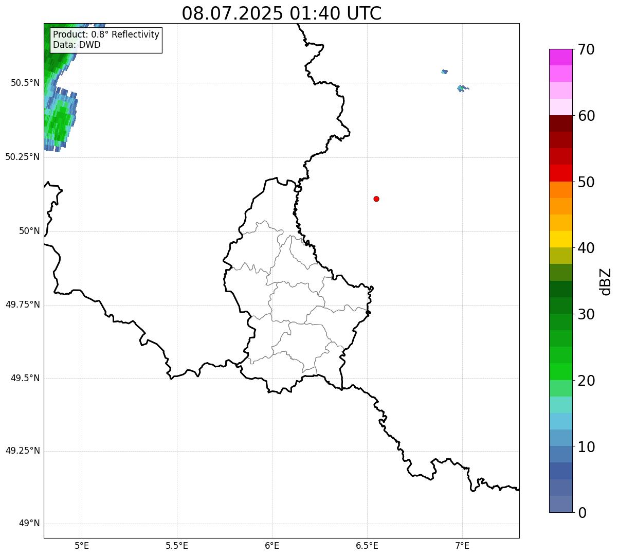Viewport: 618px width, 556px height.
Task: Click the 'Data: DWD' text
Action: tap(77, 45)
